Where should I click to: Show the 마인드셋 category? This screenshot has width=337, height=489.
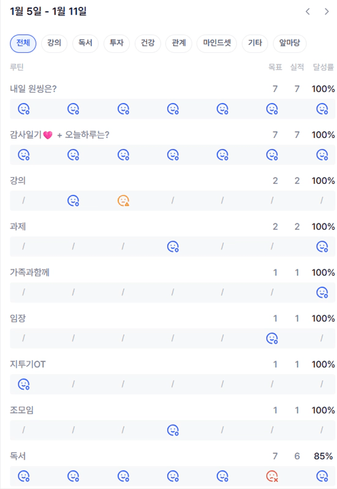coord(216,43)
